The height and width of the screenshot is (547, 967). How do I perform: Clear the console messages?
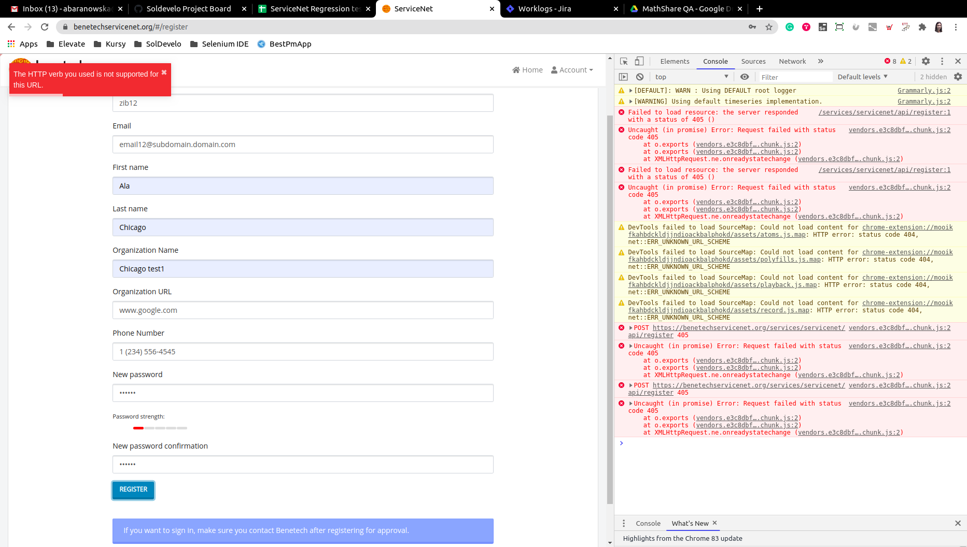point(640,76)
